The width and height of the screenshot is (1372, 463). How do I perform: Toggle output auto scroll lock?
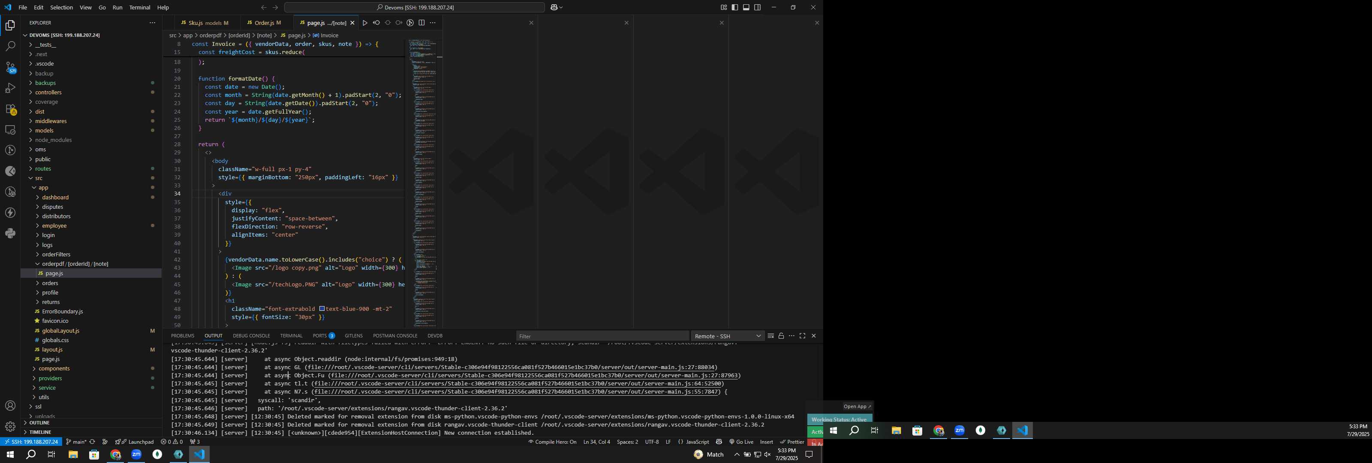click(781, 336)
